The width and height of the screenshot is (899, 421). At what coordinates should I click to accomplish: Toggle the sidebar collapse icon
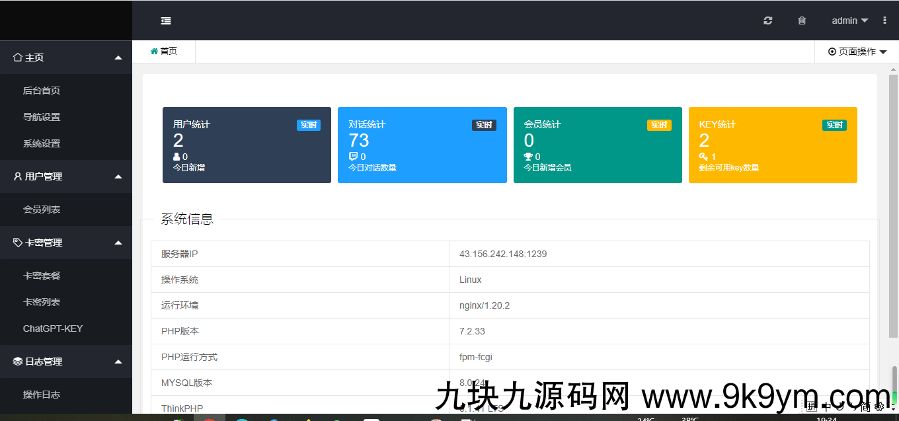166,20
